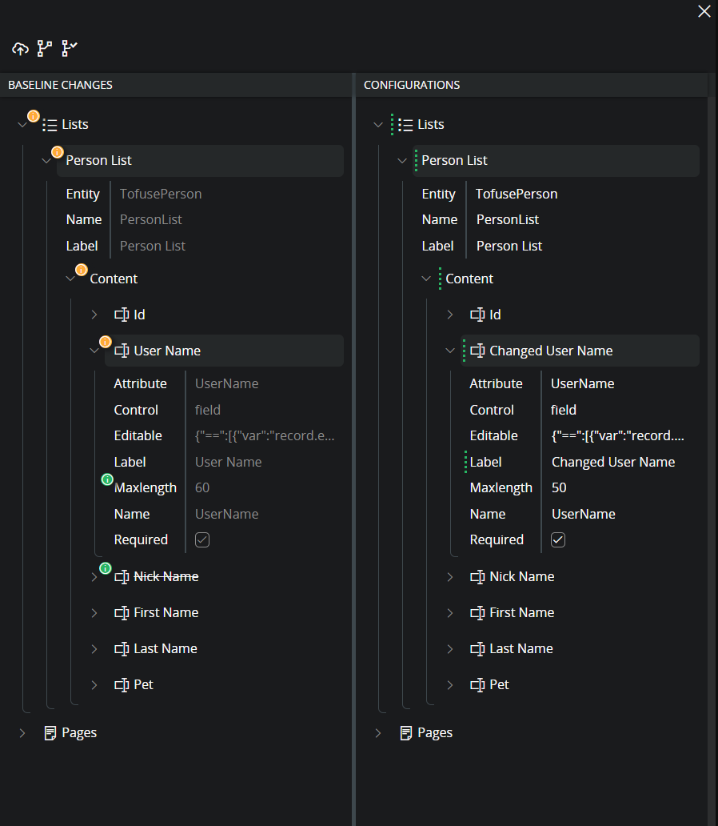This screenshot has height=826, width=718.
Task: Click orange info badge on baseline User Name
Action: coord(105,343)
